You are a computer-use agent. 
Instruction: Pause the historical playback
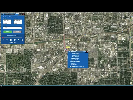(11, 40)
